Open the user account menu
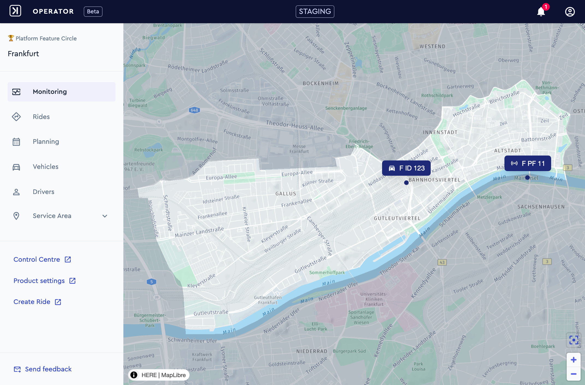Screen dimensions: 585x385 coord(570,12)
